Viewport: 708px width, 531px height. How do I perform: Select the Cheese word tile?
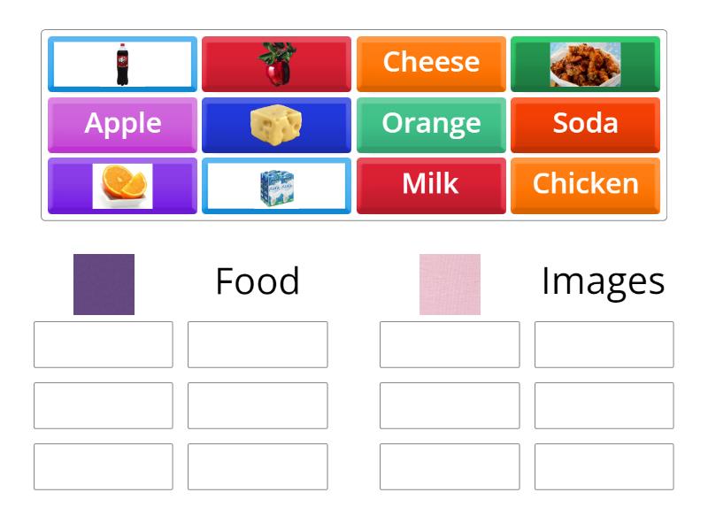tap(431, 63)
